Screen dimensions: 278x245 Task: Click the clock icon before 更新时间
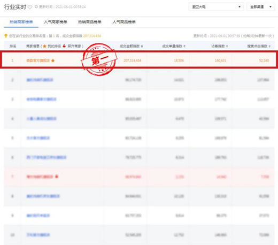36,7
